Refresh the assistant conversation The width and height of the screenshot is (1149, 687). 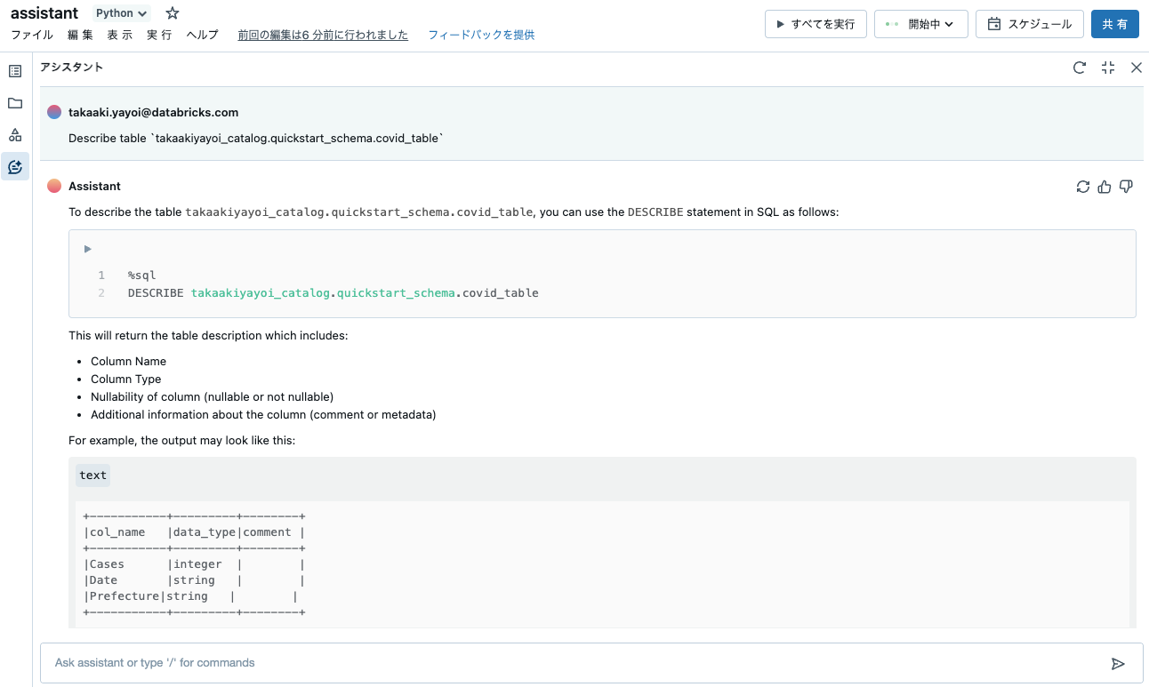pyautogui.click(x=1080, y=67)
